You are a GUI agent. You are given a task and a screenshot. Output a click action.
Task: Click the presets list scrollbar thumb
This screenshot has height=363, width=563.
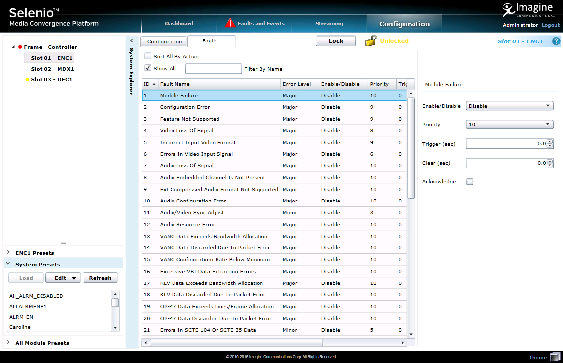pyautogui.click(x=115, y=303)
